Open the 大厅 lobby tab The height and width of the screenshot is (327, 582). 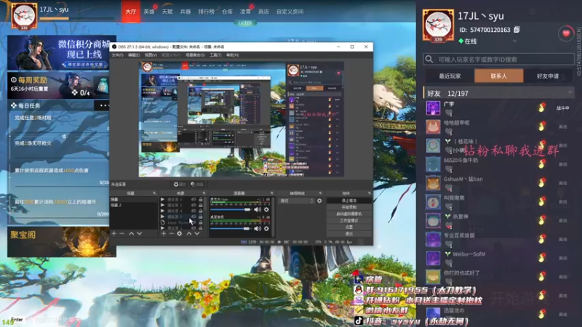click(131, 12)
